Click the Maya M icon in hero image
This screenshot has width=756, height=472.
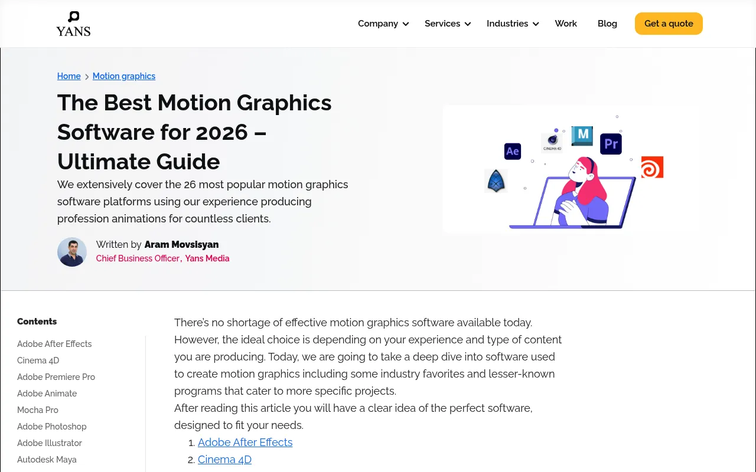coord(582,136)
